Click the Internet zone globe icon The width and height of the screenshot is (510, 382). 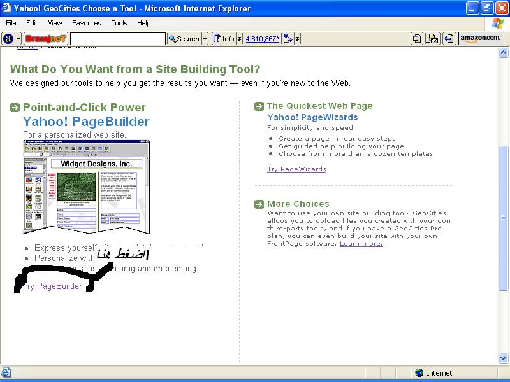coord(419,372)
